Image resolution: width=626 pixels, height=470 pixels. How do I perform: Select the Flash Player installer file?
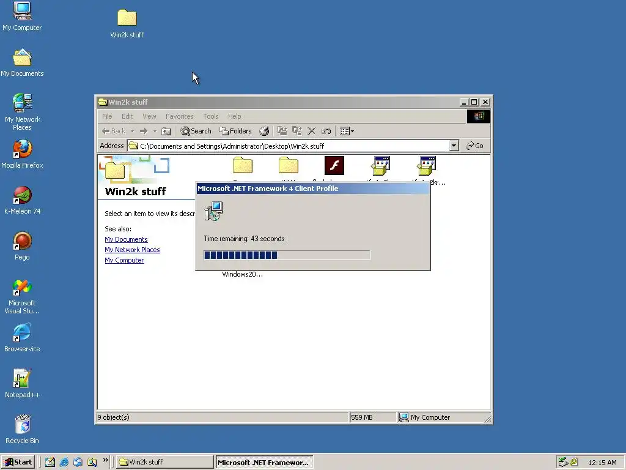[334, 165]
